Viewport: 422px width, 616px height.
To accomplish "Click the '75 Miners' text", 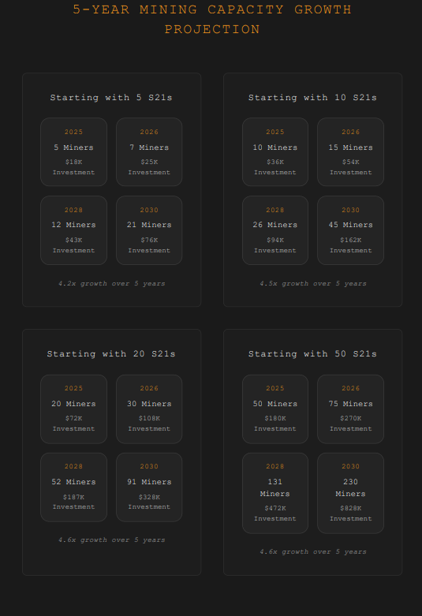I will click(x=350, y=404).
